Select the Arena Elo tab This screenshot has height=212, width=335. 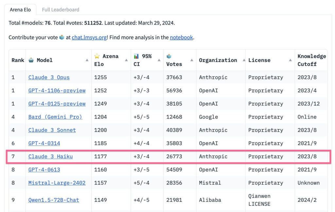point(20,10)
